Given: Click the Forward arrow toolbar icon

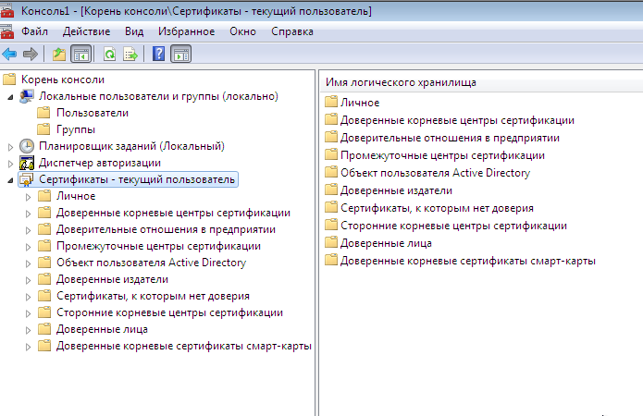Looking at the screenshot, I should (31, 55).
